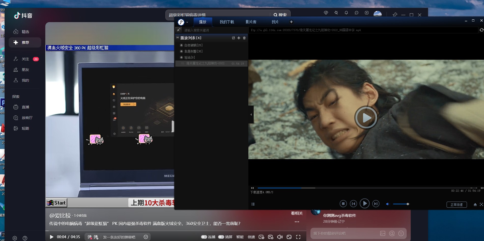Toggle 连播 autoplay switch
Viewport: 484px width, 241px height.
pyautogui.click(x=204, y=237)
